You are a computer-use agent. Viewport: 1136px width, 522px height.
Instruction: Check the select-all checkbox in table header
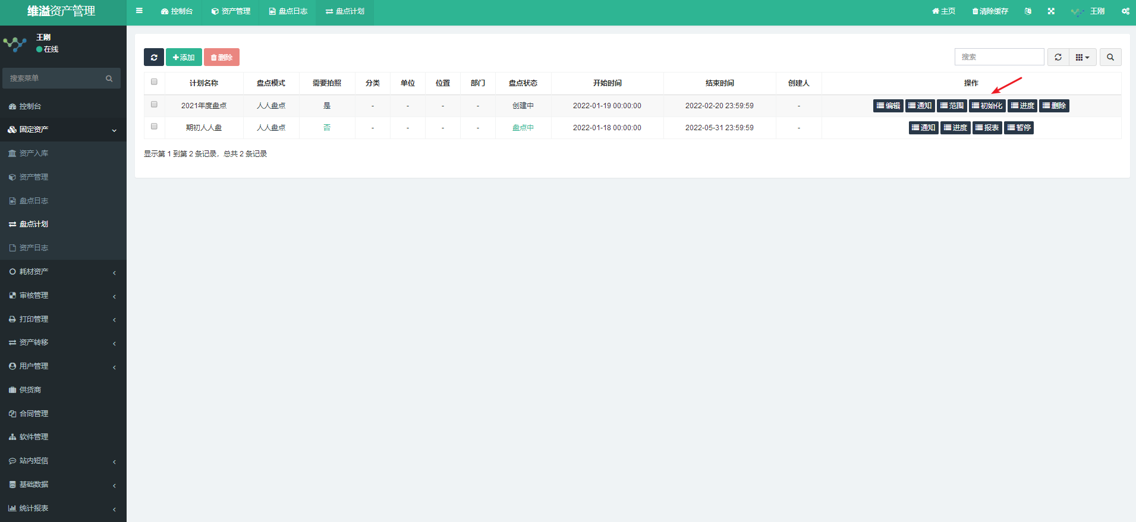point(154,82)
